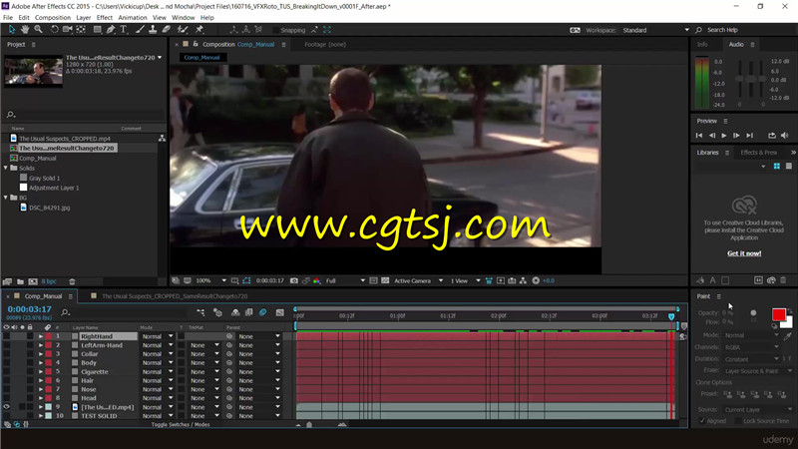Viewport: 798px width, 449px height.
Task: Toggle visibility of [The Us...ED.mp4] layer
Action: 7,407
